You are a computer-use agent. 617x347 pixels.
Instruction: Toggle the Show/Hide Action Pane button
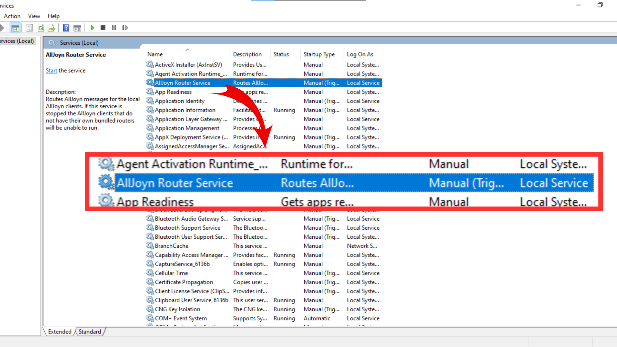[x=77, y=28]
